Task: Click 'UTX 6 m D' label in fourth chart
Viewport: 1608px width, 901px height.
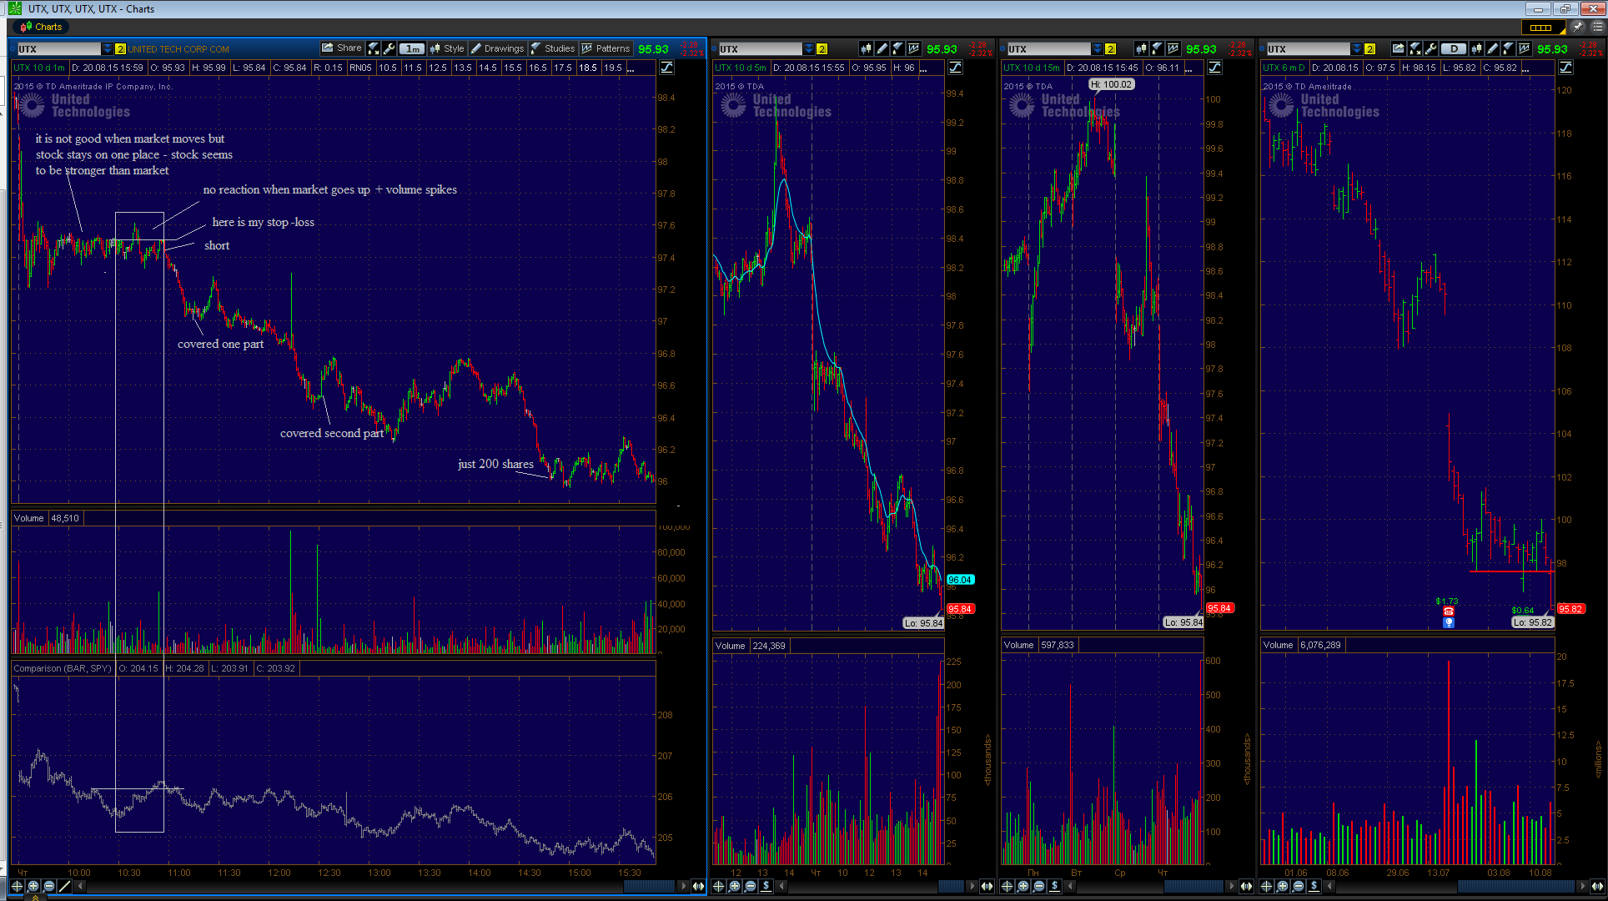Action: (x=1284, y=68)
